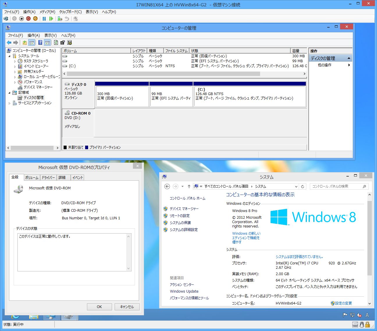Click the Revert undo arrow icon
The height and width of the screenshot is (331, 377).
67,19
